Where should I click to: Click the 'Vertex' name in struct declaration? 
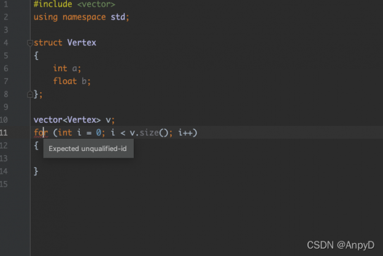coord(82,43)
